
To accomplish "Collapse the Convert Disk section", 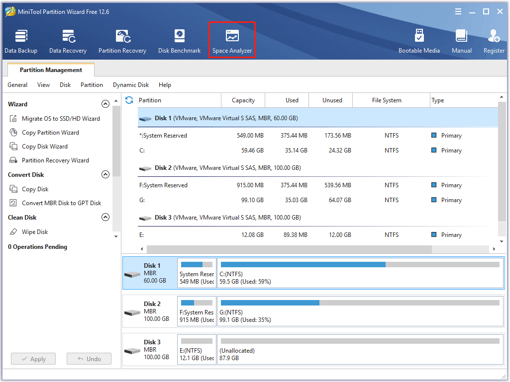I will [x=105, y=174].
